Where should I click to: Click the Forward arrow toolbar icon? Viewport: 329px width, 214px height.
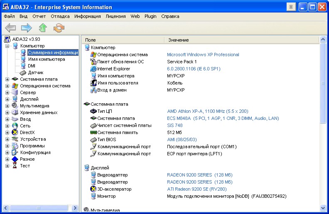27,28
